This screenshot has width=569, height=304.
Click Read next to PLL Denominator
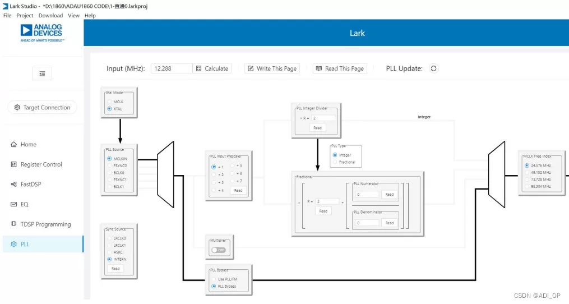[390, 223]
